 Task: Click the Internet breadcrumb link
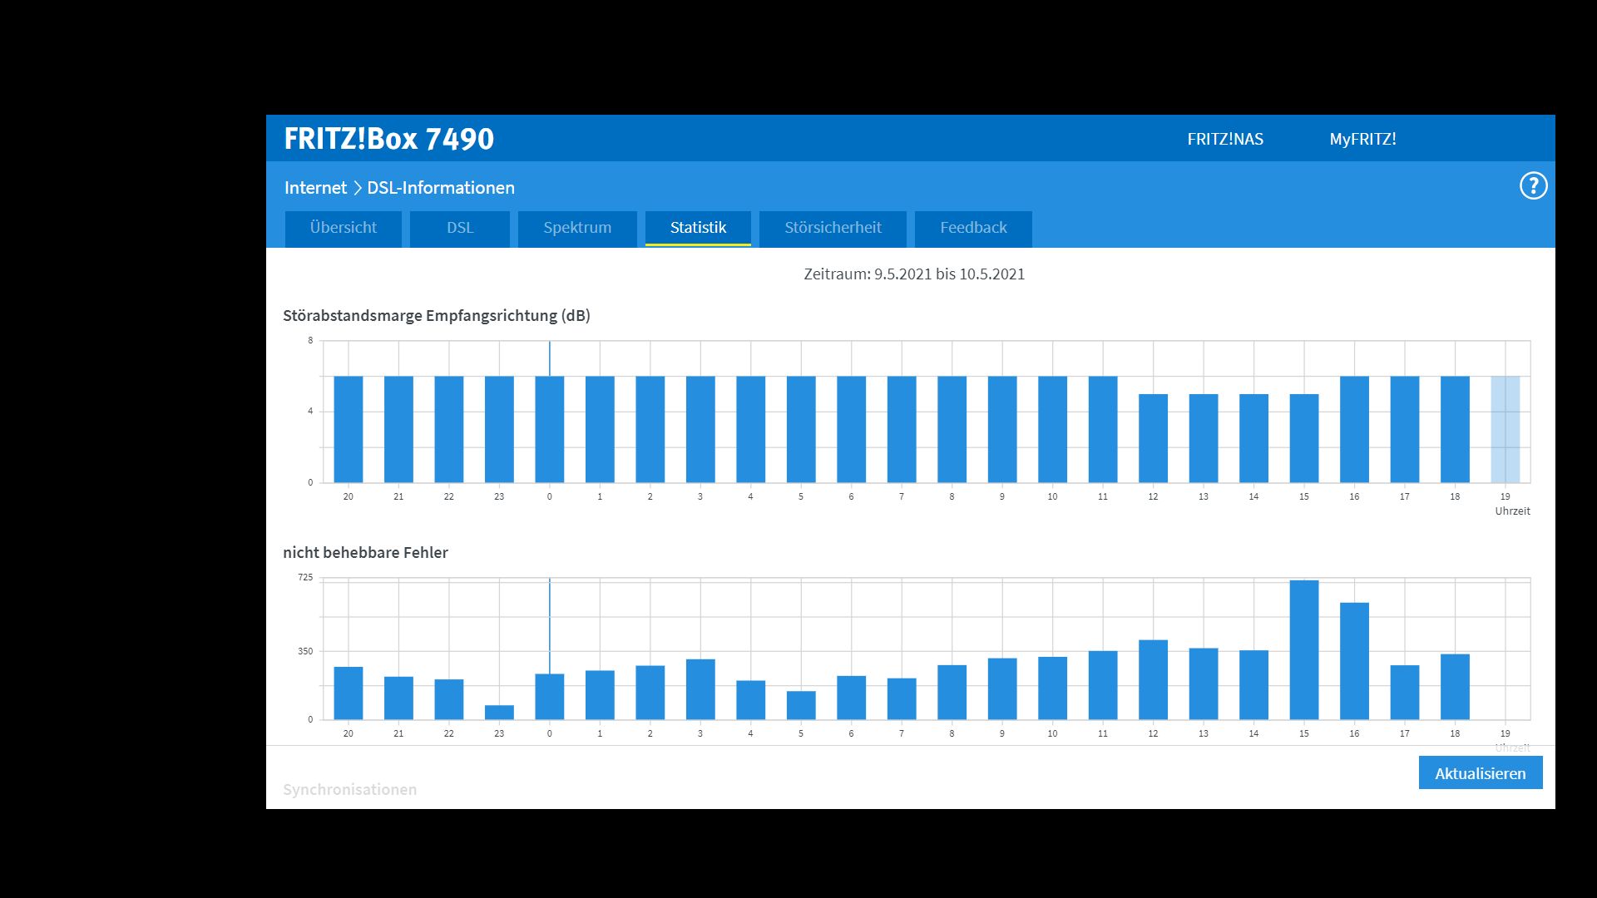(x=315, y=188)
